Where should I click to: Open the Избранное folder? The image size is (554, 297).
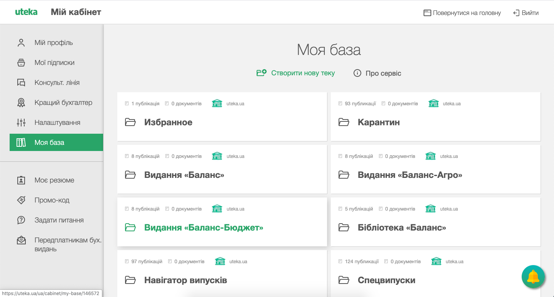[168, 122]
